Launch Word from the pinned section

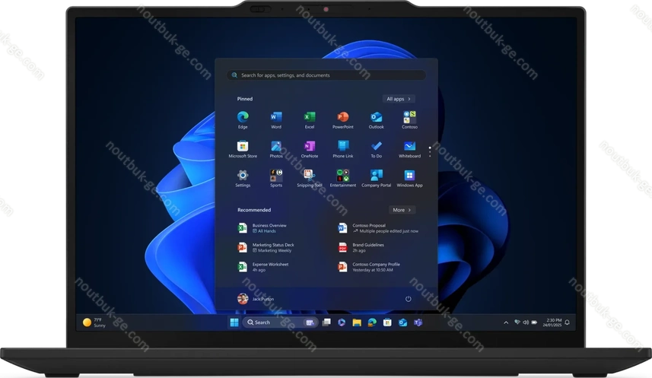coord(276,117)
